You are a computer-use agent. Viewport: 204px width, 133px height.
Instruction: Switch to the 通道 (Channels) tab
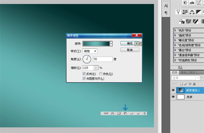click(183, 72)
